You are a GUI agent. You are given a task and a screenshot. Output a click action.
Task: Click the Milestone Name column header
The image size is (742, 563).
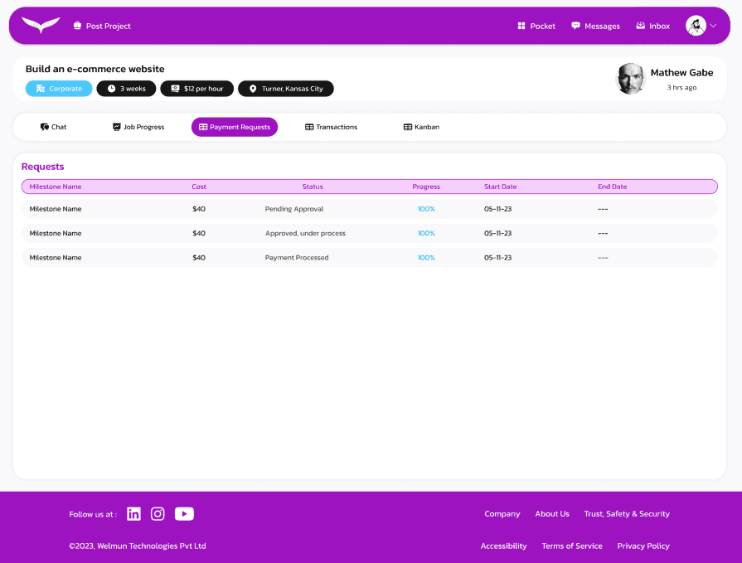(x=56, y=187)
